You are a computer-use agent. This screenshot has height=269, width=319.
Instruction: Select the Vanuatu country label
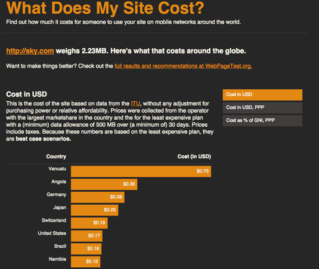(x=57, y=168)
